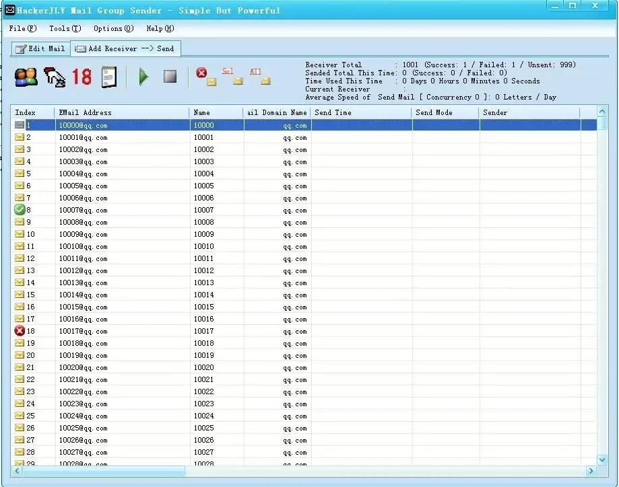Open the notepad document toolbar icon
Image resolution: width=619 pixels, height=487 pixels.
click(109, 77)
